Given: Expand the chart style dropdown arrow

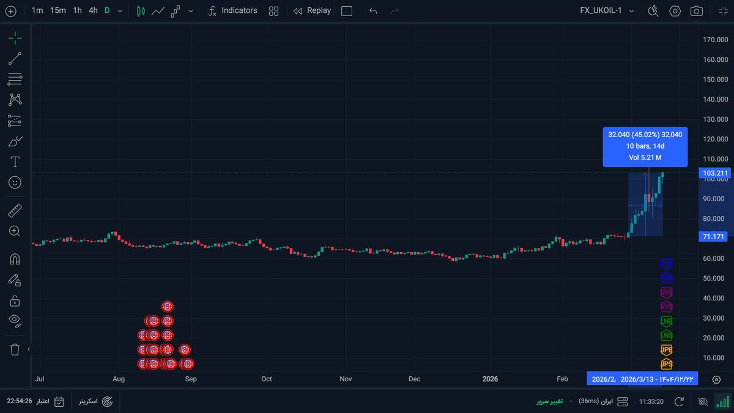Looking at the screenshot, I should pyautogui.click(x=191, y=11).
